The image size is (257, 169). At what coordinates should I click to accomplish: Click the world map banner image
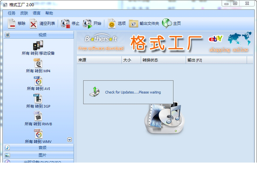pos(239,39)
